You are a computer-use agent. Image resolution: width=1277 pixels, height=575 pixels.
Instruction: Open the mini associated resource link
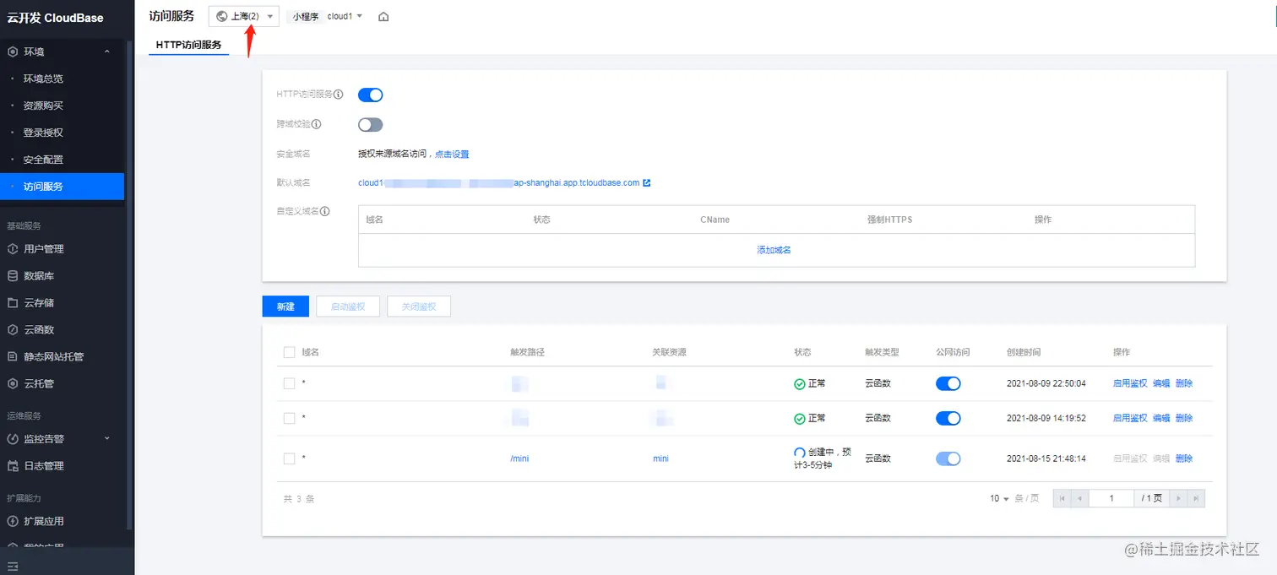(660, 458)
